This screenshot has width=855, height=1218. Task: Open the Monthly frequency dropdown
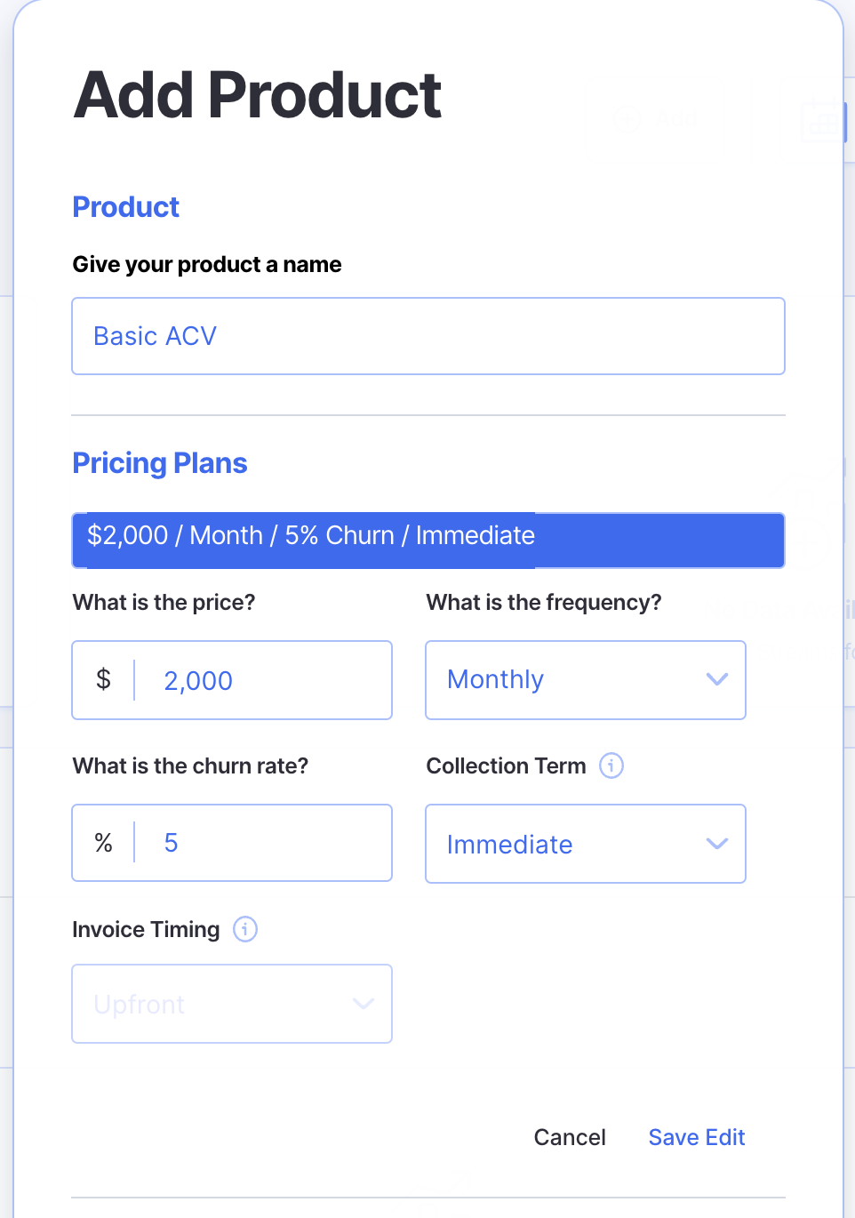(x=585, y=680)
